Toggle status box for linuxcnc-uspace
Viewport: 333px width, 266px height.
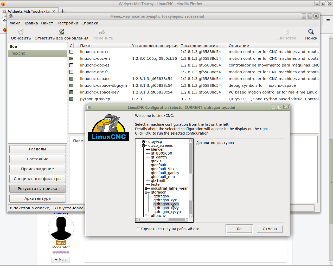[71, 79]
